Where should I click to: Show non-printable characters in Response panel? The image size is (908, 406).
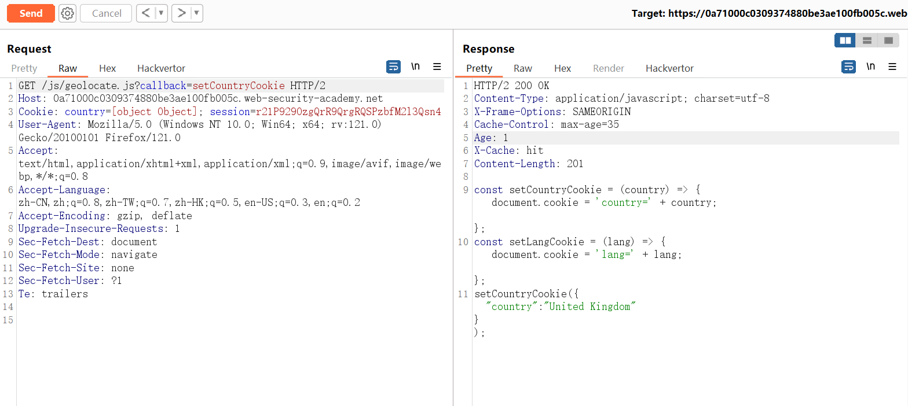(x=870, y=67)
